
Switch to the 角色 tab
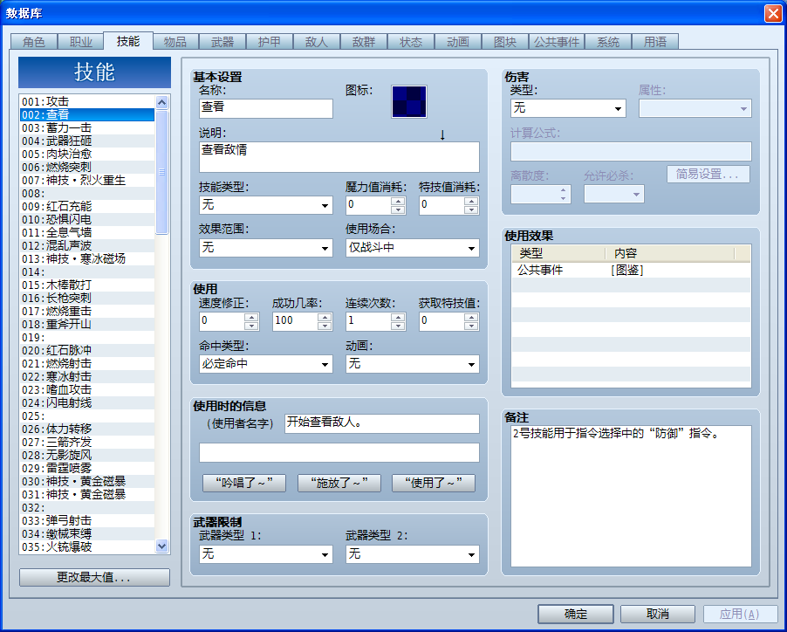(x=34, y=42)
